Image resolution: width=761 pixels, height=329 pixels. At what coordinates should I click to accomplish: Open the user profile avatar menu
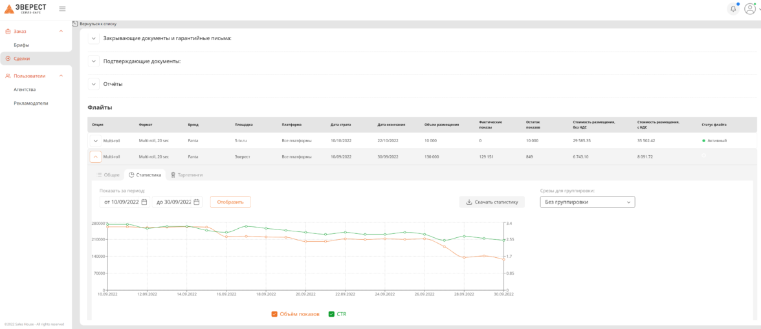(750, 8)
